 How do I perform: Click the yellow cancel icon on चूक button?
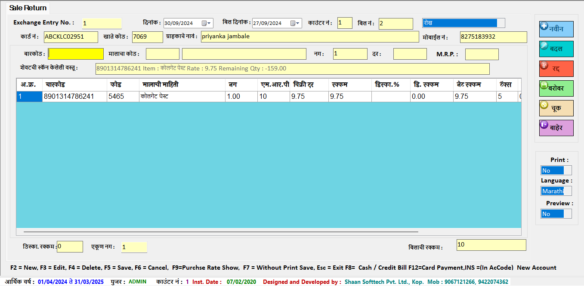coord(544,105)
